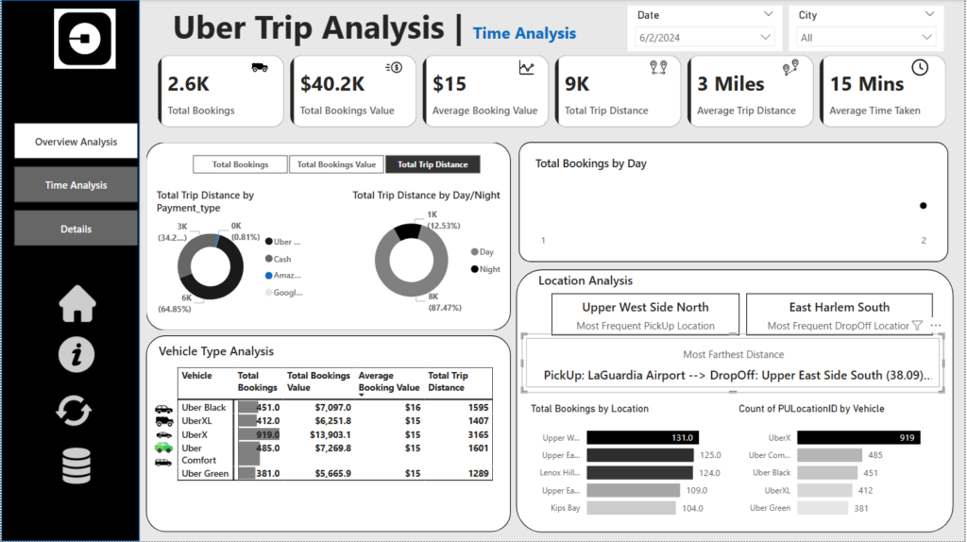Select the Total Trip Distance measure toggle
Screen dimensions: 967x542
tap(433, 164)
